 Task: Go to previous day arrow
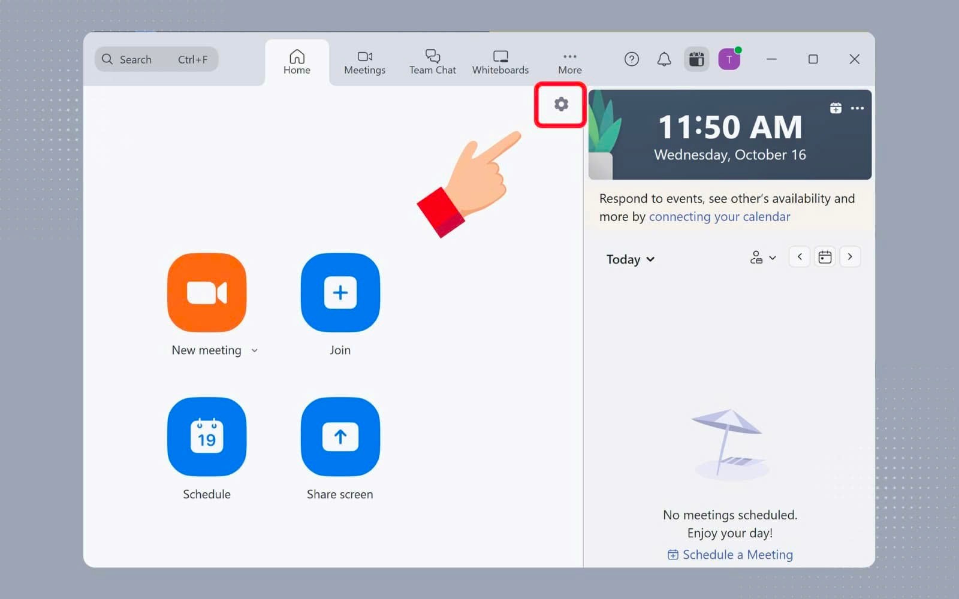coord(800,256)
